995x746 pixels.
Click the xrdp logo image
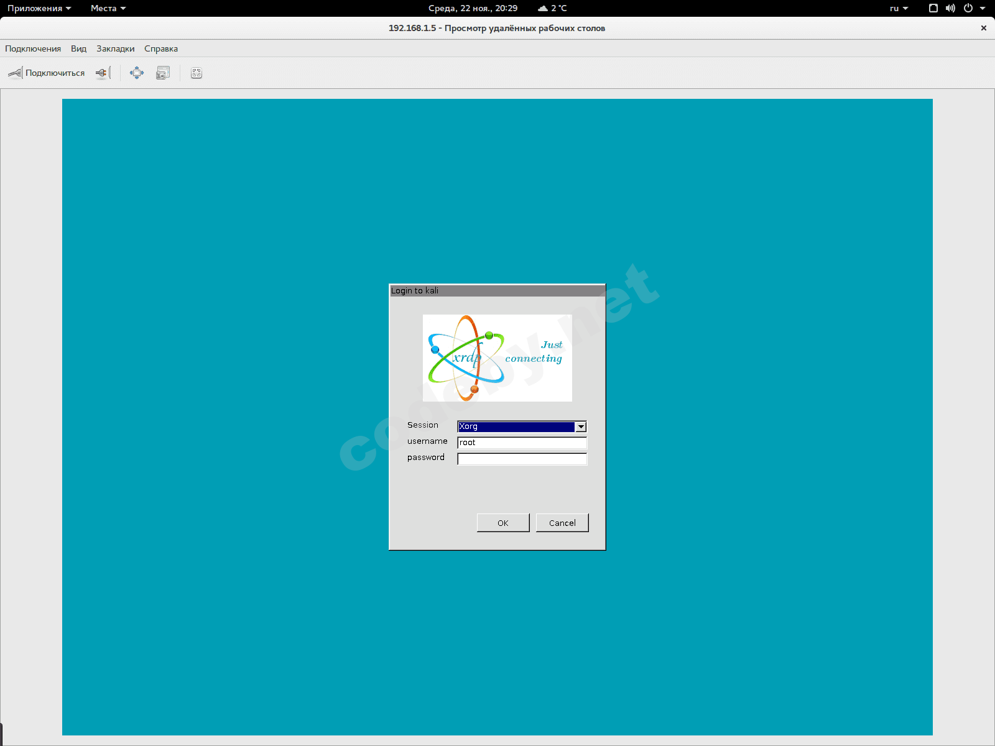[497, 358]
